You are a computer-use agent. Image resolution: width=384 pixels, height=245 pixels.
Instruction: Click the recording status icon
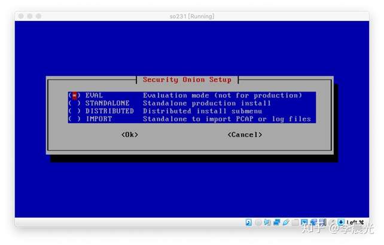(x=313, y=222)
